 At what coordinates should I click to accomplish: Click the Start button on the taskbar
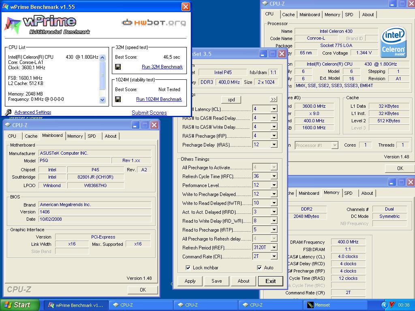(19, 305)
